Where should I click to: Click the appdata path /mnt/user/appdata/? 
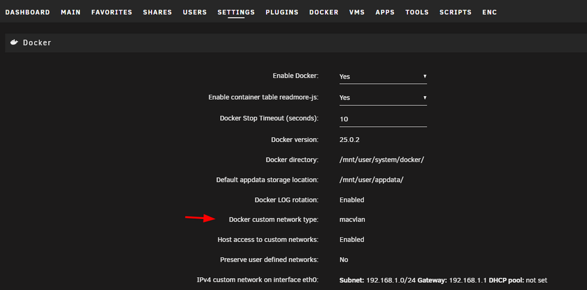[x=372, y=180]
